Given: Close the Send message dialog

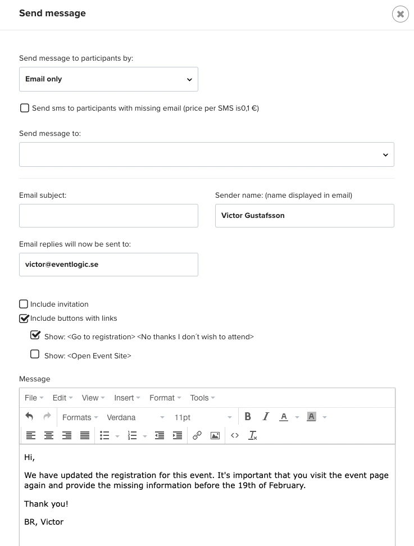Looking at the screenshot, I should tap(400, 14).
